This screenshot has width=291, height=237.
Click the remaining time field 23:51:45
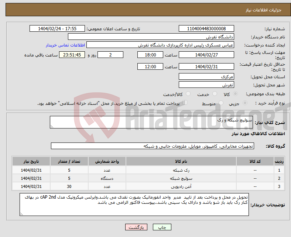pos(72,55)
